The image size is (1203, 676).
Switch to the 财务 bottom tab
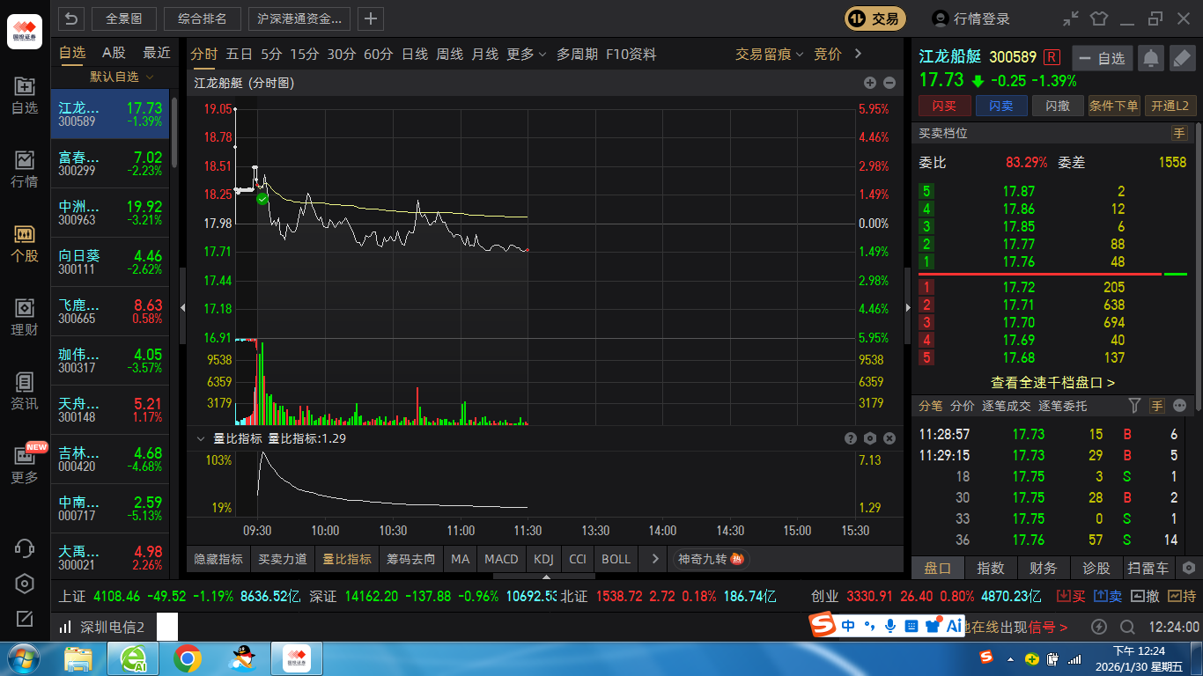(x=1044, y=568)
